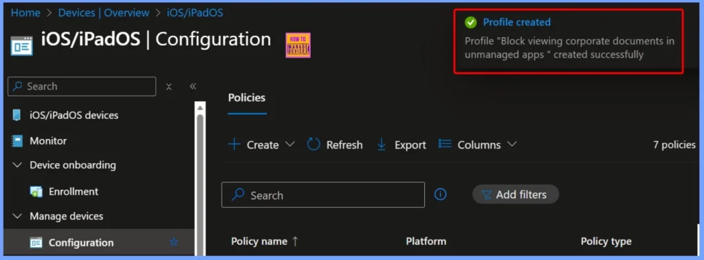
Task: Click the info icon beside search box
Action: point(441,195)
